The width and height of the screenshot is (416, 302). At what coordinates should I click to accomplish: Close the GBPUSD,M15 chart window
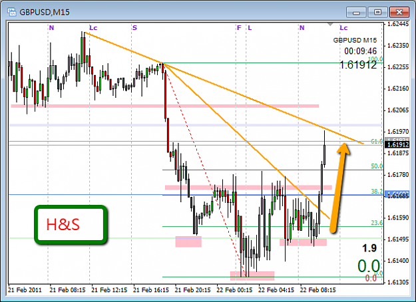(x=399, y=12)
